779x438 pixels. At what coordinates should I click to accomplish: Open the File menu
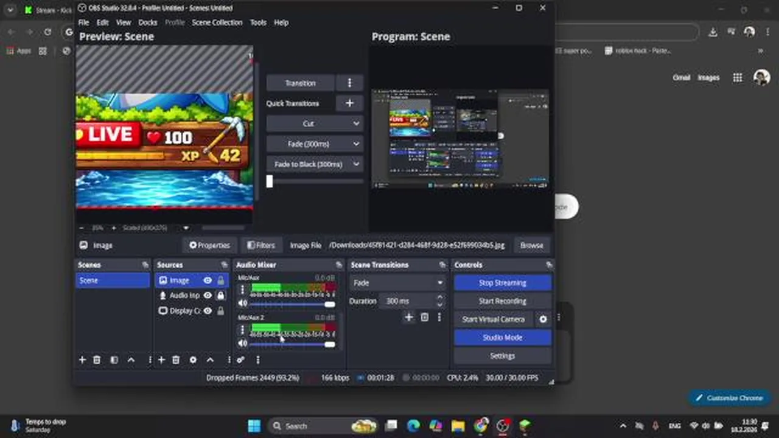point(83,23)
